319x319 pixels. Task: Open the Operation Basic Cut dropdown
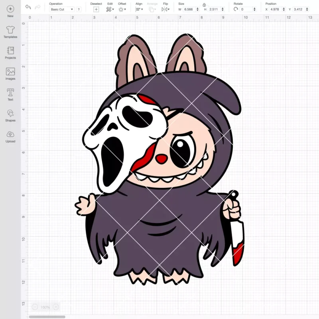pos(62,9)
